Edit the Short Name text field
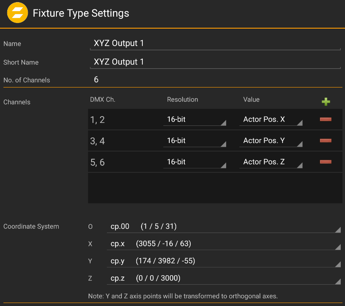The image size is (345, 306). coord(216,62)
